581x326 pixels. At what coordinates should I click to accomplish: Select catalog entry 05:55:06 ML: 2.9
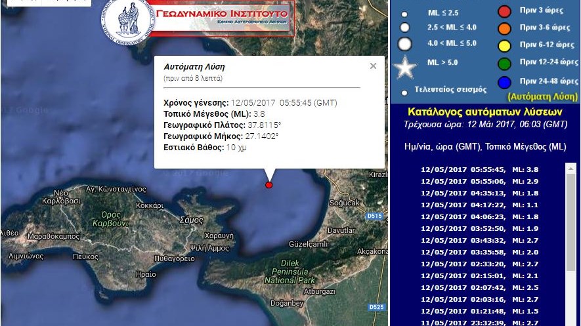[479, 181]
